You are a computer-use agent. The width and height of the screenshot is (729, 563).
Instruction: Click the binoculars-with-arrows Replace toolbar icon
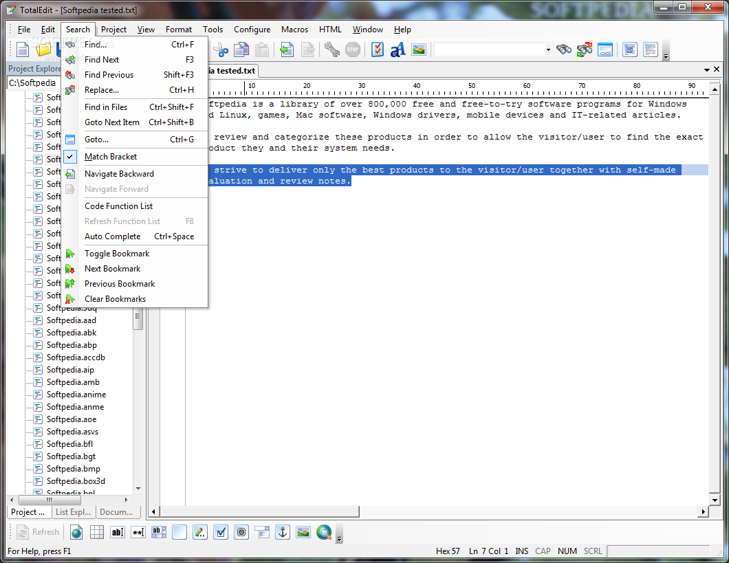tap(585, 49)
